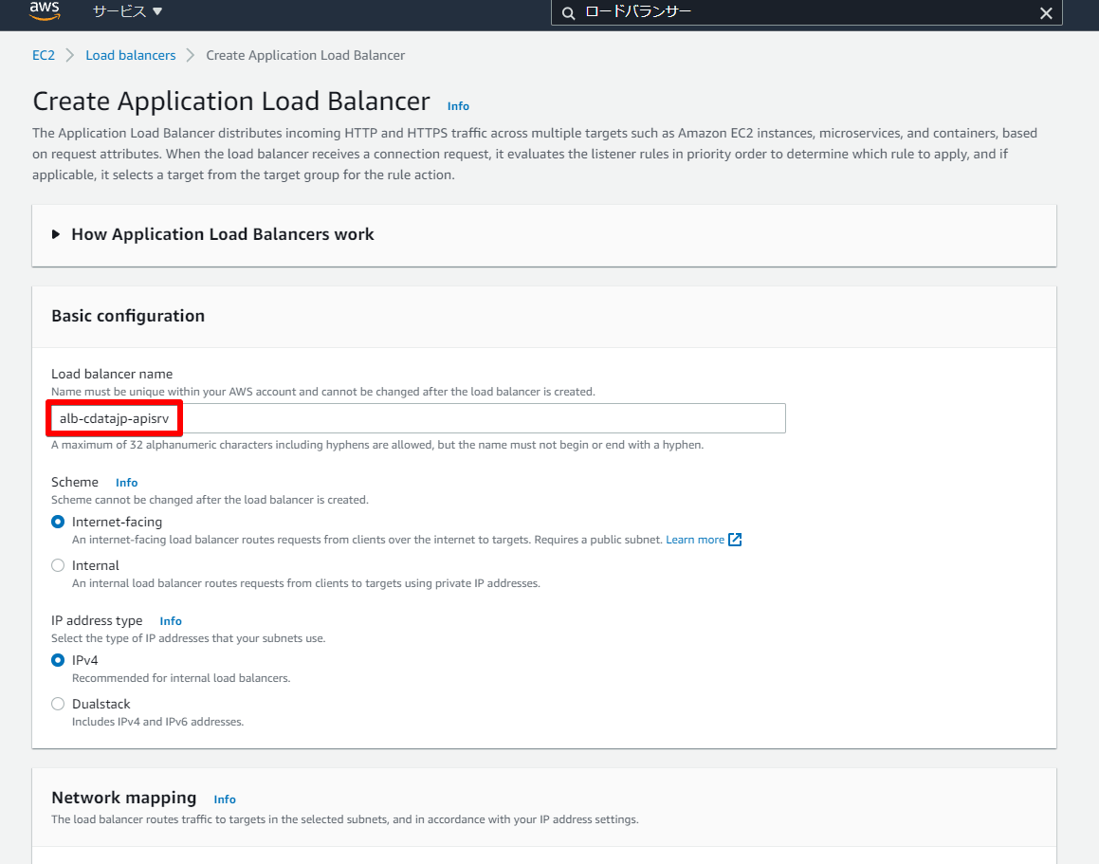
Task: Clear the search box with X icon
Action: [1046, 12]
